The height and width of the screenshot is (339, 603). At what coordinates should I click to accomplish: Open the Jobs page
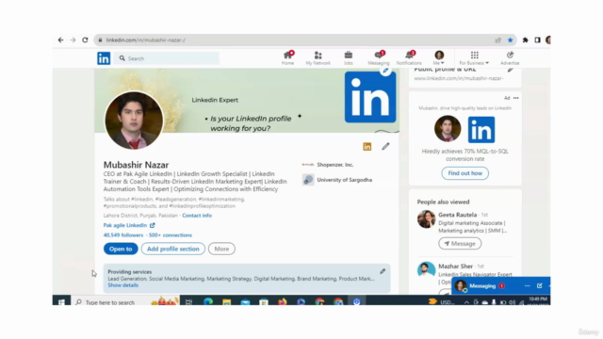(348, 58)
